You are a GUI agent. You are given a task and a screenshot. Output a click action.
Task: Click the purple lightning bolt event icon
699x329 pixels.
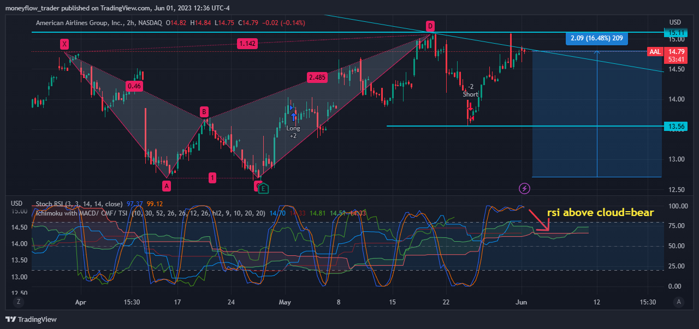[x=525, y=189]
